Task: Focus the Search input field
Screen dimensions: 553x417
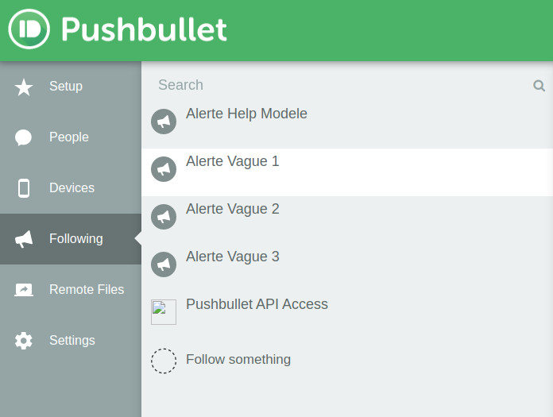Action: tap(334, 85)
